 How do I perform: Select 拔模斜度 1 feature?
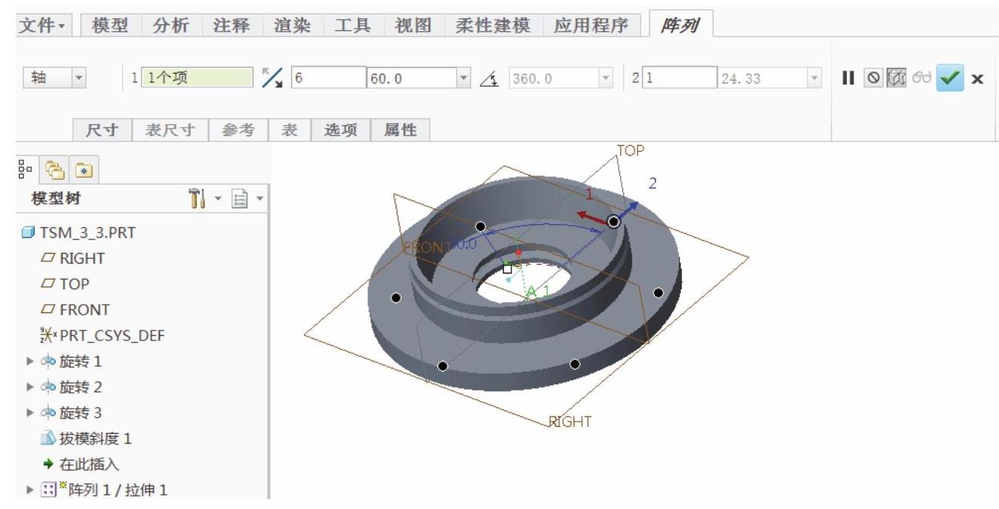coord(85,439)
